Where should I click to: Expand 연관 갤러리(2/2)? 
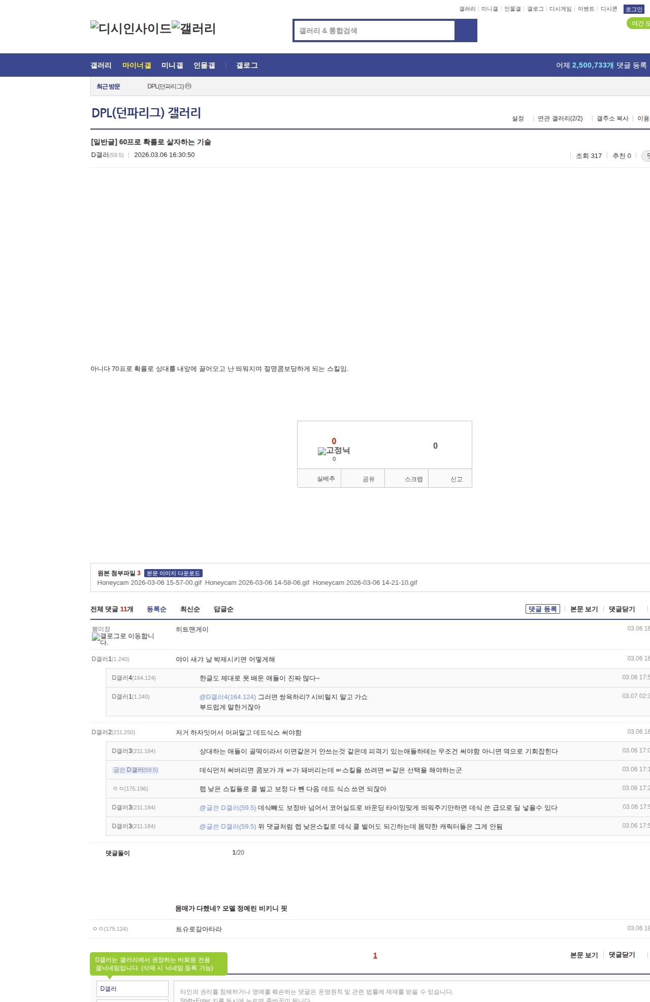coord(560,118)
